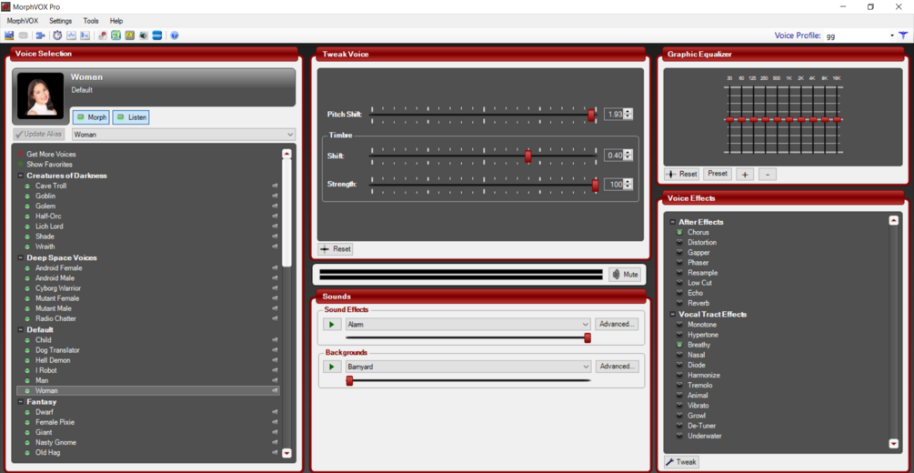The image size is (914, 473).
Task: Click the stopwatch toolbar icon
Action: [x=57, y=35]
